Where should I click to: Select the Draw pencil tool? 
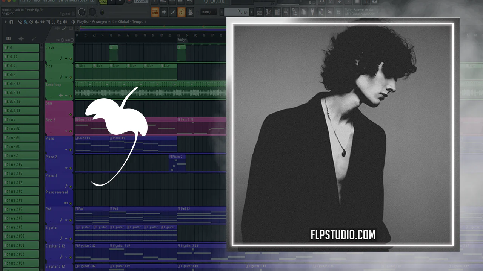[20, 22]
